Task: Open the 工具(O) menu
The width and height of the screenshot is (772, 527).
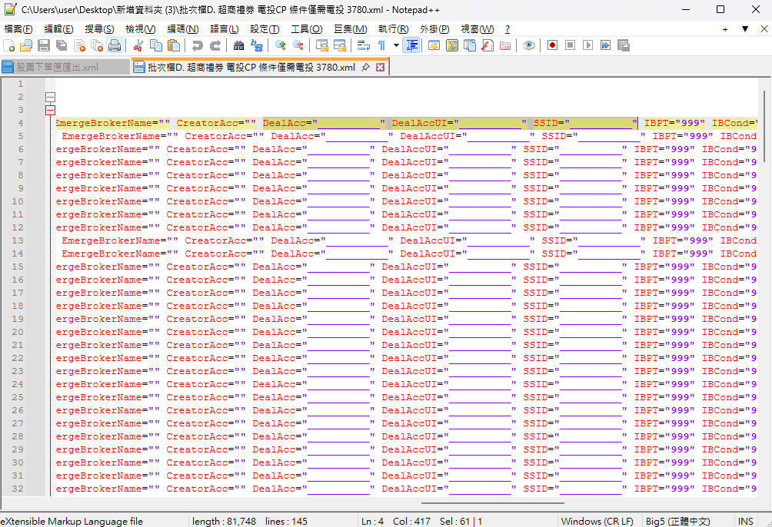Action: [x=306, y=29]
